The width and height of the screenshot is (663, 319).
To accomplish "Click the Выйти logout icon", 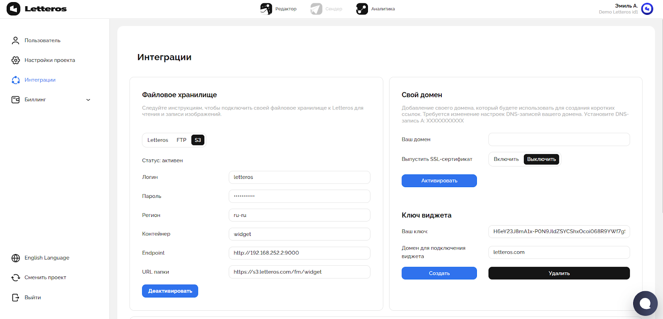I will click(16, 298).
